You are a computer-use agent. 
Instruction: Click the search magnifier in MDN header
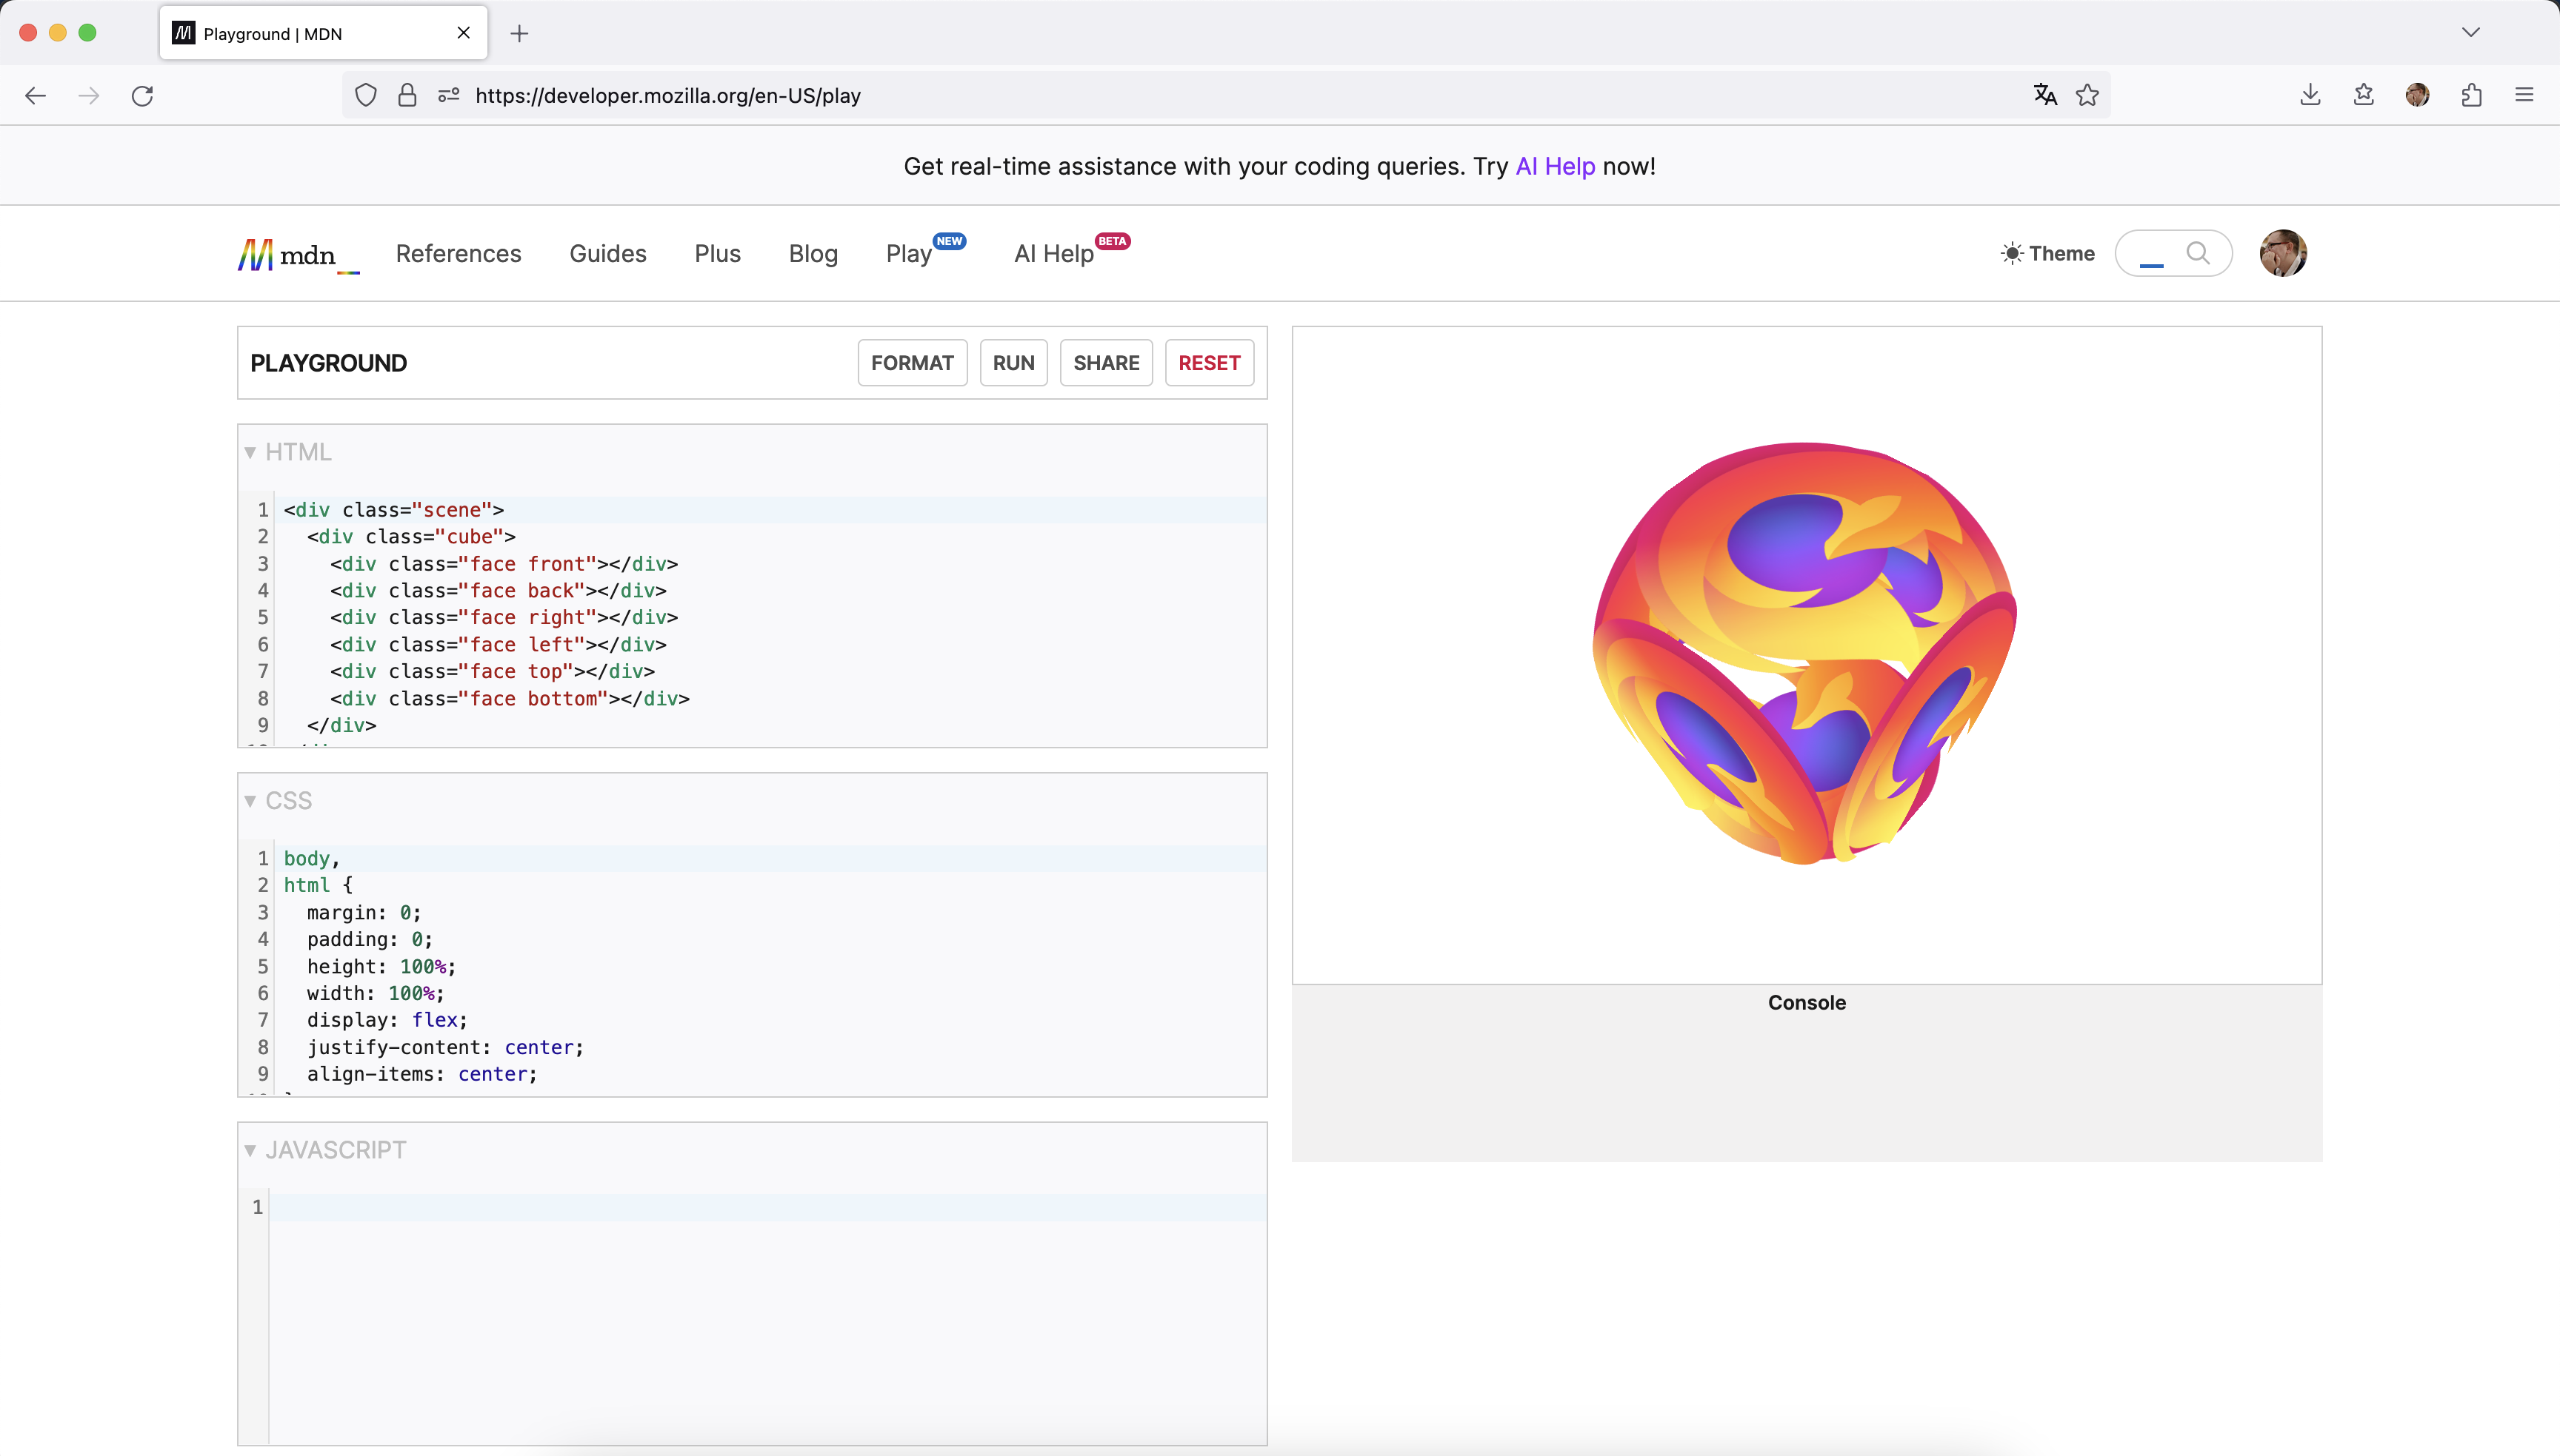click(x=2198, y=253)
